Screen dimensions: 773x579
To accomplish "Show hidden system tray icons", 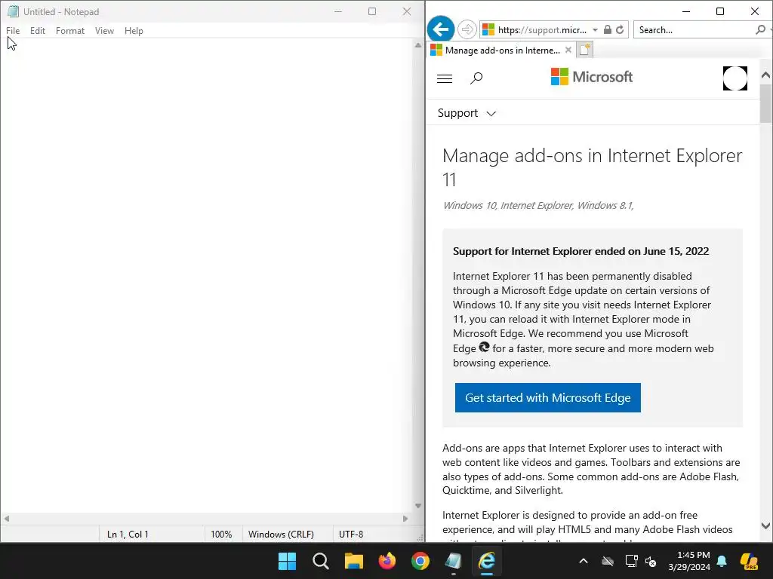I will (x=584, y=561).
